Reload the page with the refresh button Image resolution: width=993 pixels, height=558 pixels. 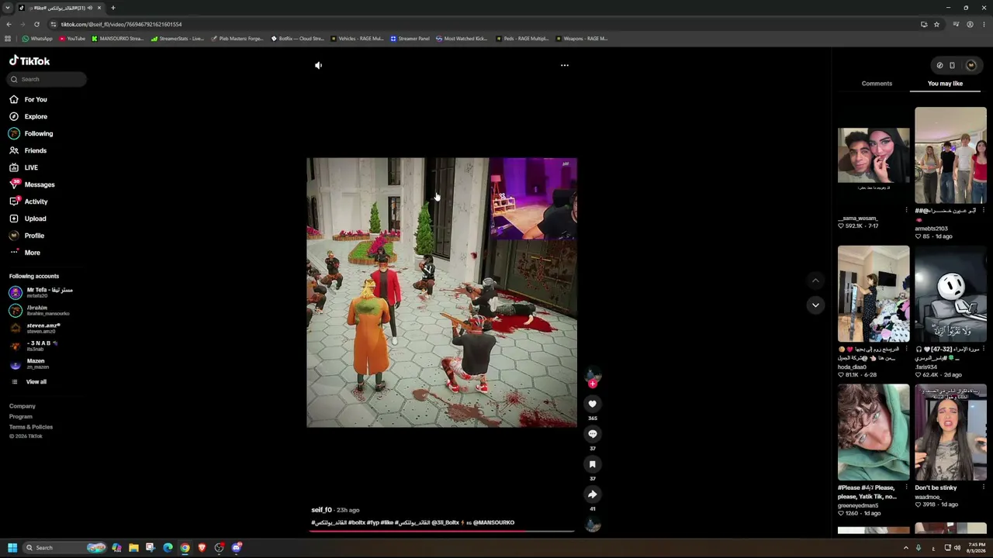[36, 24]
